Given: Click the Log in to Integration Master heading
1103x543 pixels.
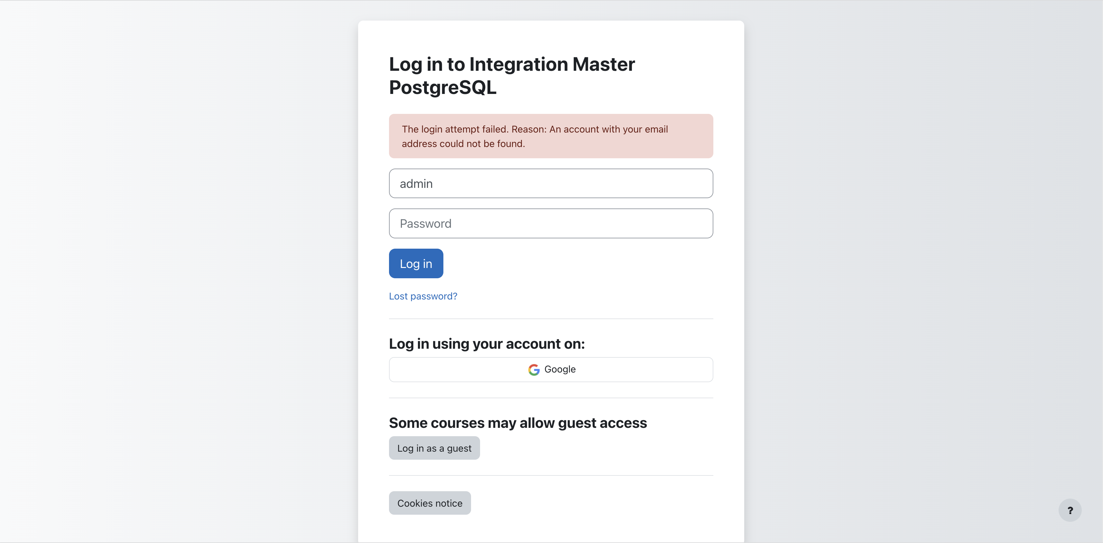Looking at the screenshot, I should point(512,76).
